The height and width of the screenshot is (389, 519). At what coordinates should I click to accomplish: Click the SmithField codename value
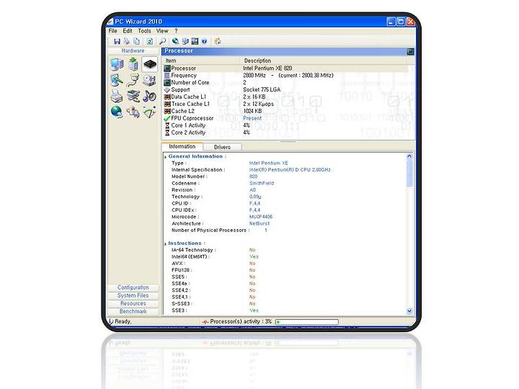(x=262, y=183)
